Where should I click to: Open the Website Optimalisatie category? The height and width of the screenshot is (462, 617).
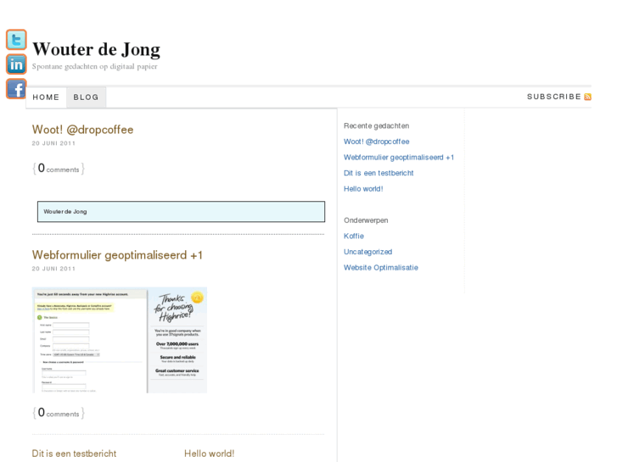tap(381, 267)
